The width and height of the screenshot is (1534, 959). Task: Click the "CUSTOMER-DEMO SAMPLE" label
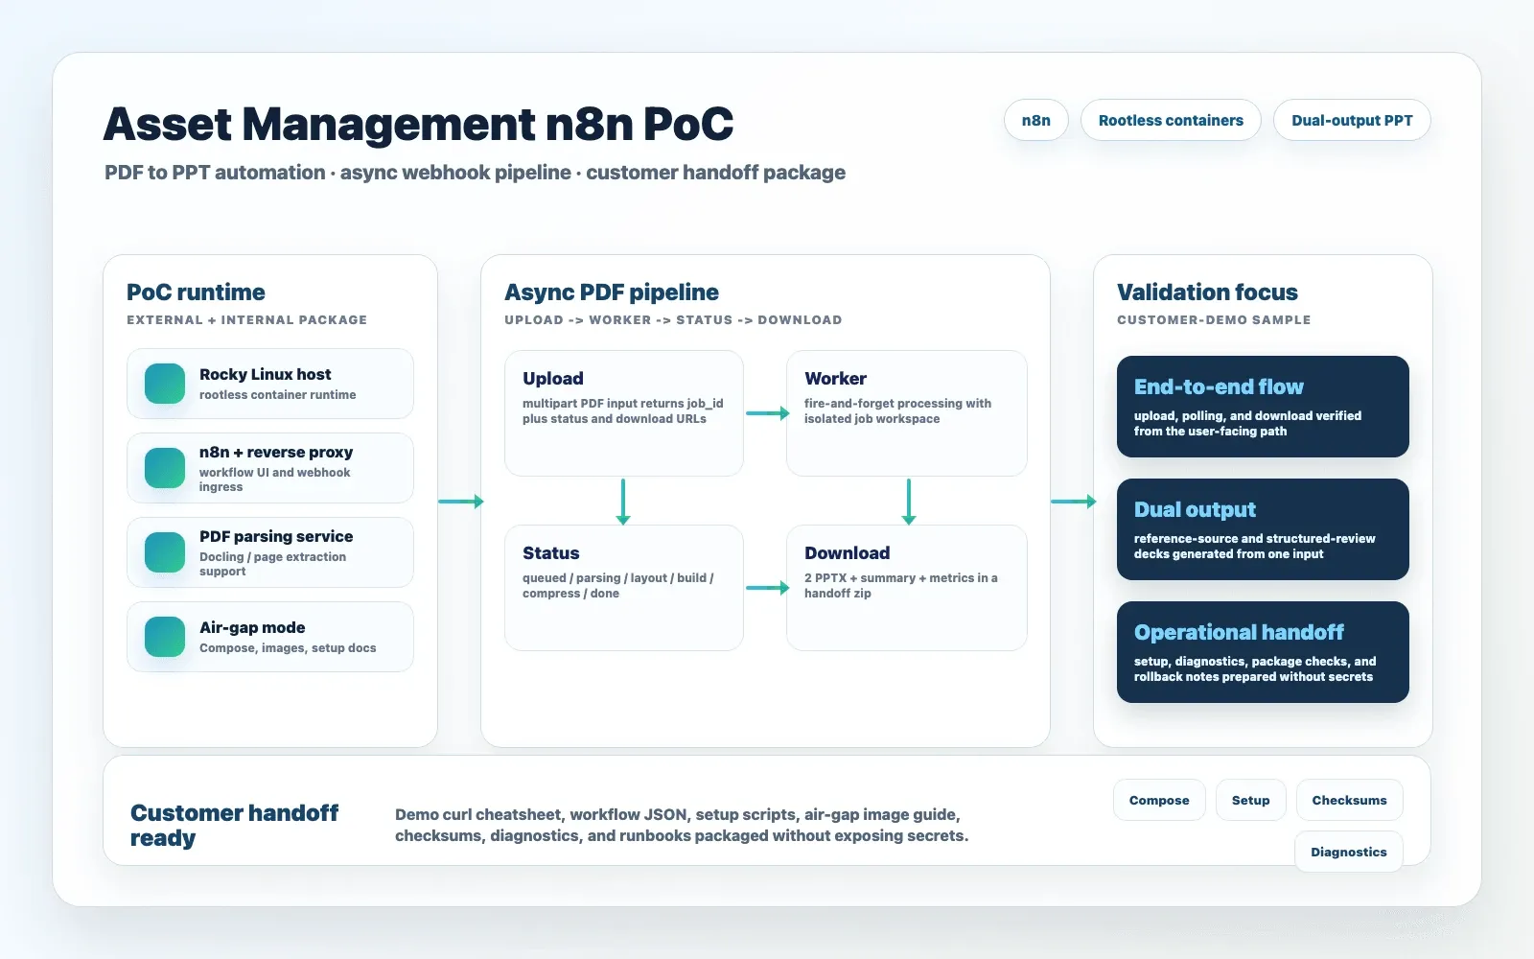1214,320
